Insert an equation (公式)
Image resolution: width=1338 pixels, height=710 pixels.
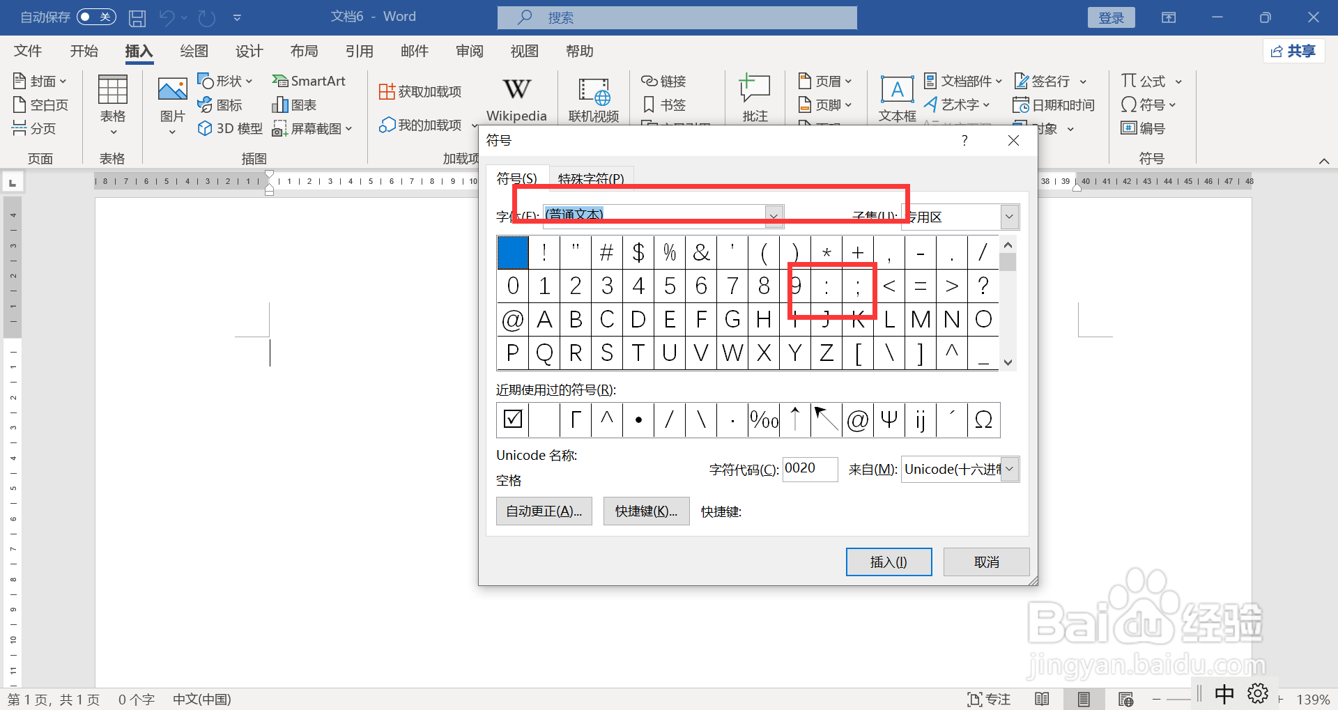click(1145, 80)
